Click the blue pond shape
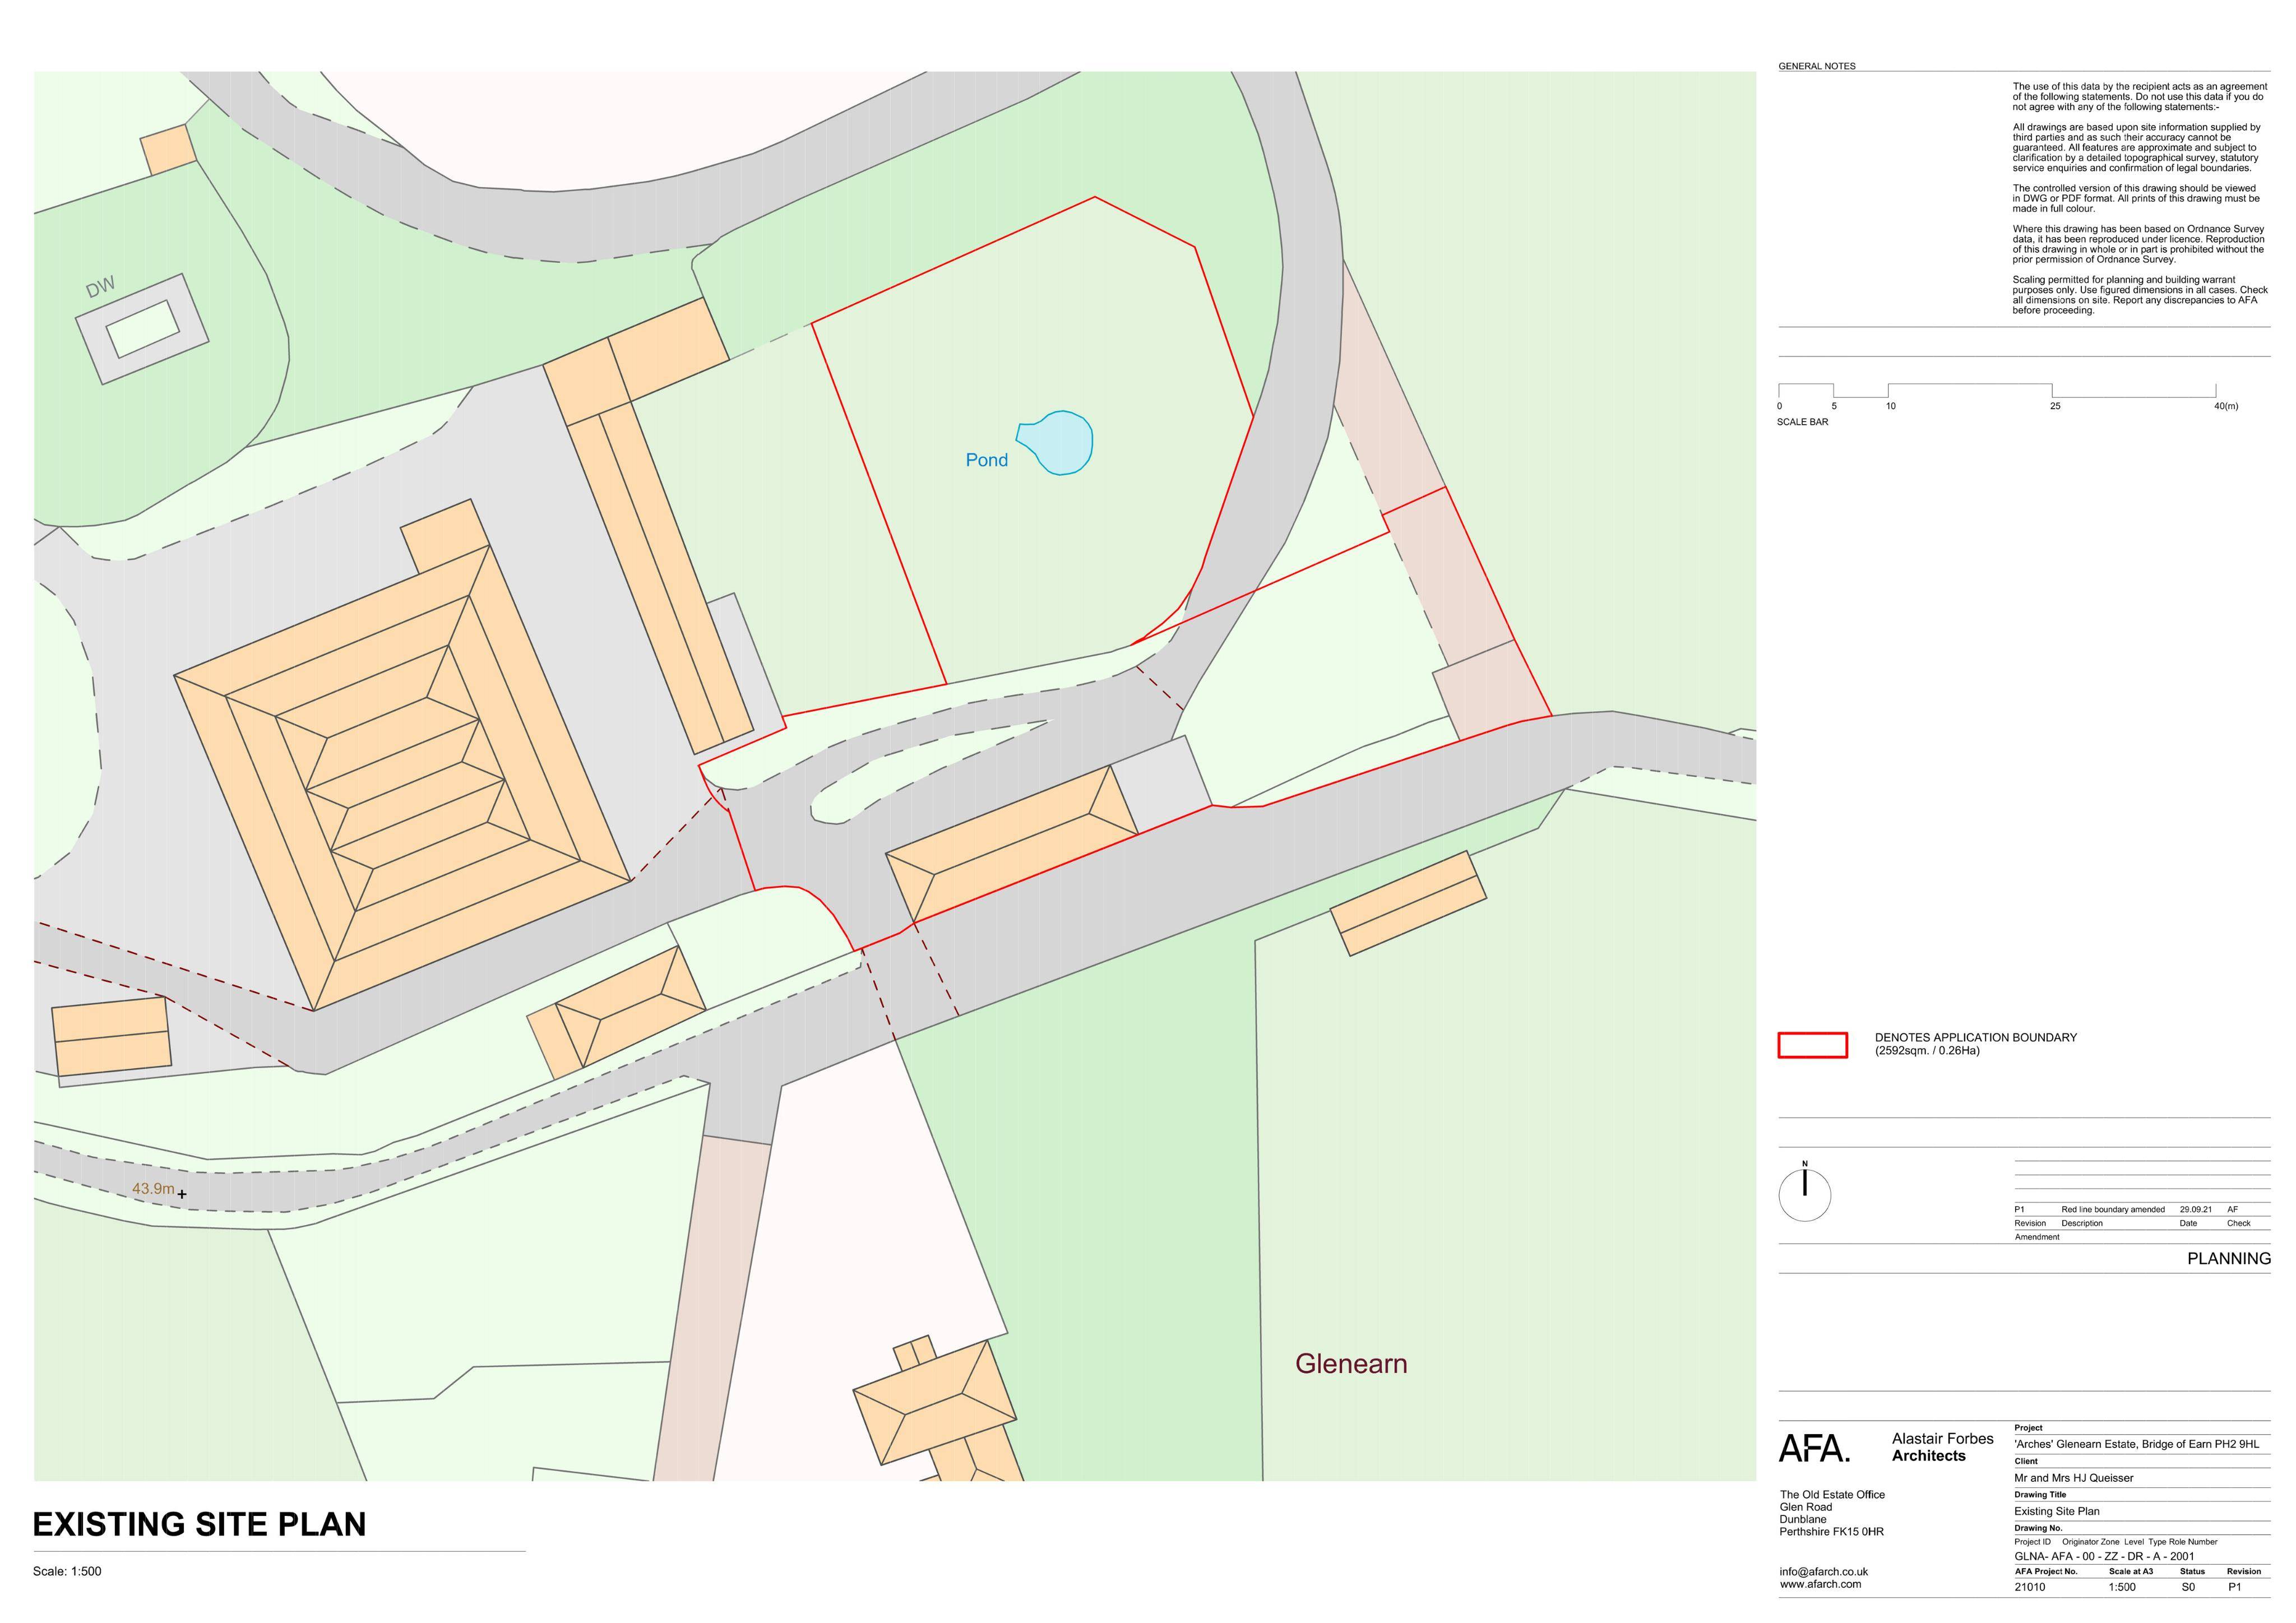Viewport: 2296px width, 1623px height. (x=1055, y=442)
